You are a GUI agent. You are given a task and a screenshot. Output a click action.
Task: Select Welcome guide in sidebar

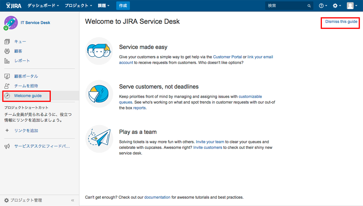coord(28,96)
